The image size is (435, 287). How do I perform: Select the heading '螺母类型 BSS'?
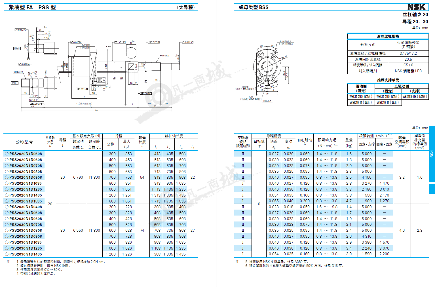pos(254,7)
